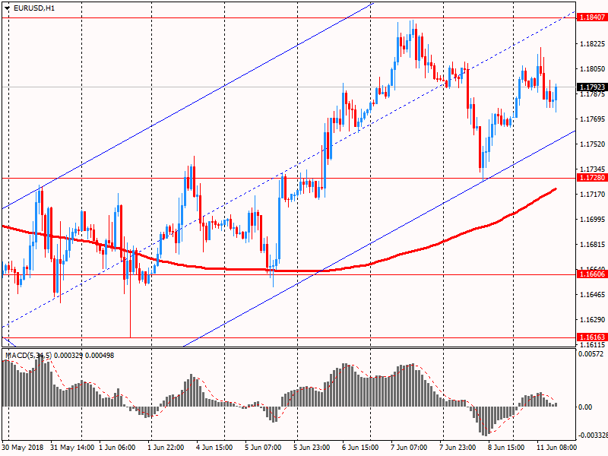Click the 0.00 MACD zero level label

[x=585, y=407]
